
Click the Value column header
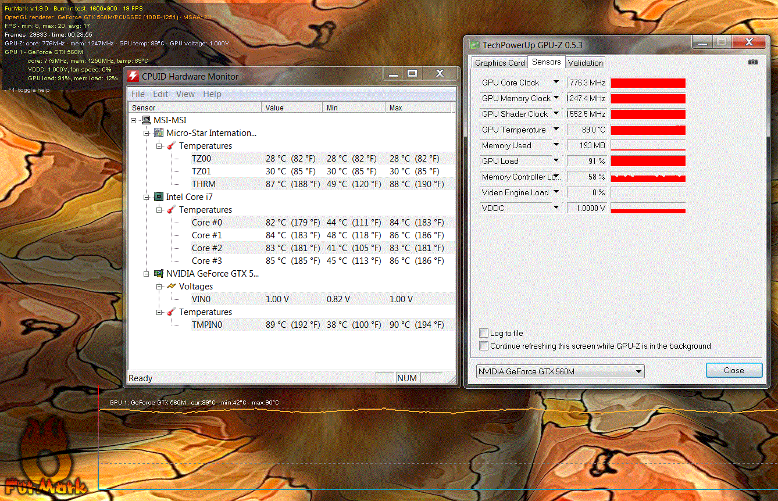[x=292, y=108]
